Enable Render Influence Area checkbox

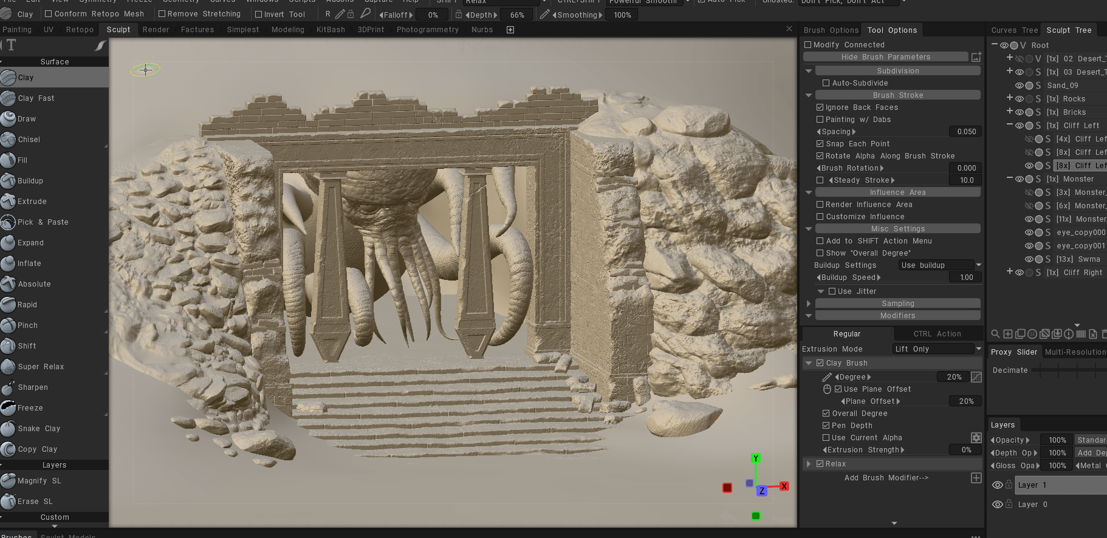[x=820, y=205]
